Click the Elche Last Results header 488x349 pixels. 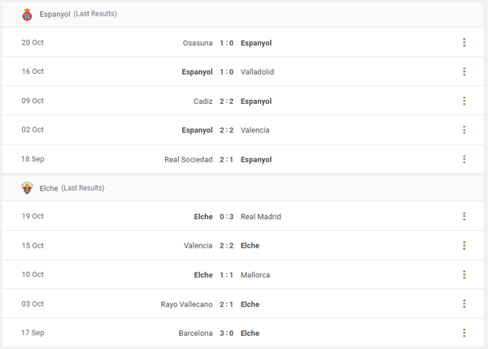tap(72, 187)
